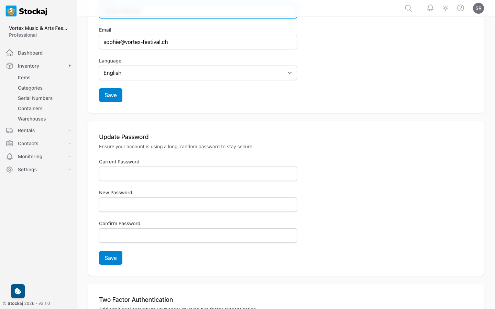Click the Stockaj logo icon
This screenshot has width=495, height=309.
(x=11, y=11)
